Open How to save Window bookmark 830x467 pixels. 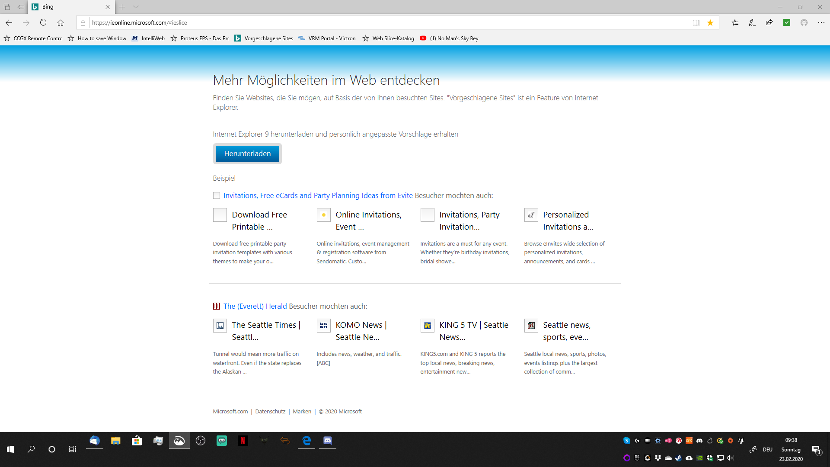point(97,38)
